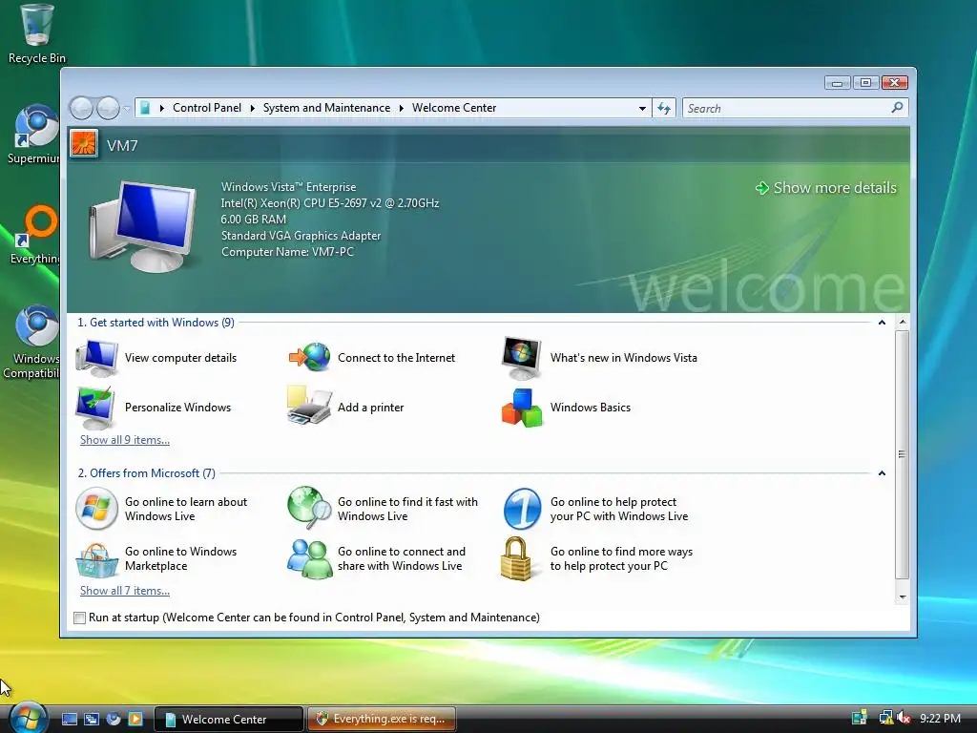Collapse the Get started with Windows section

pos(882,323)
